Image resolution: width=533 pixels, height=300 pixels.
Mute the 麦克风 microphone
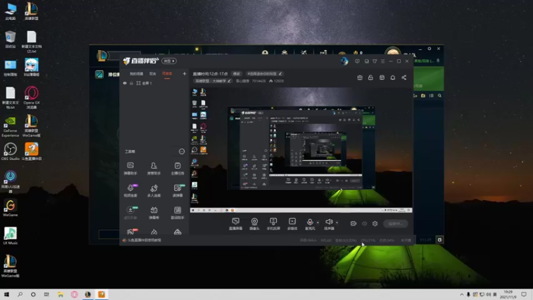[310, 224]
